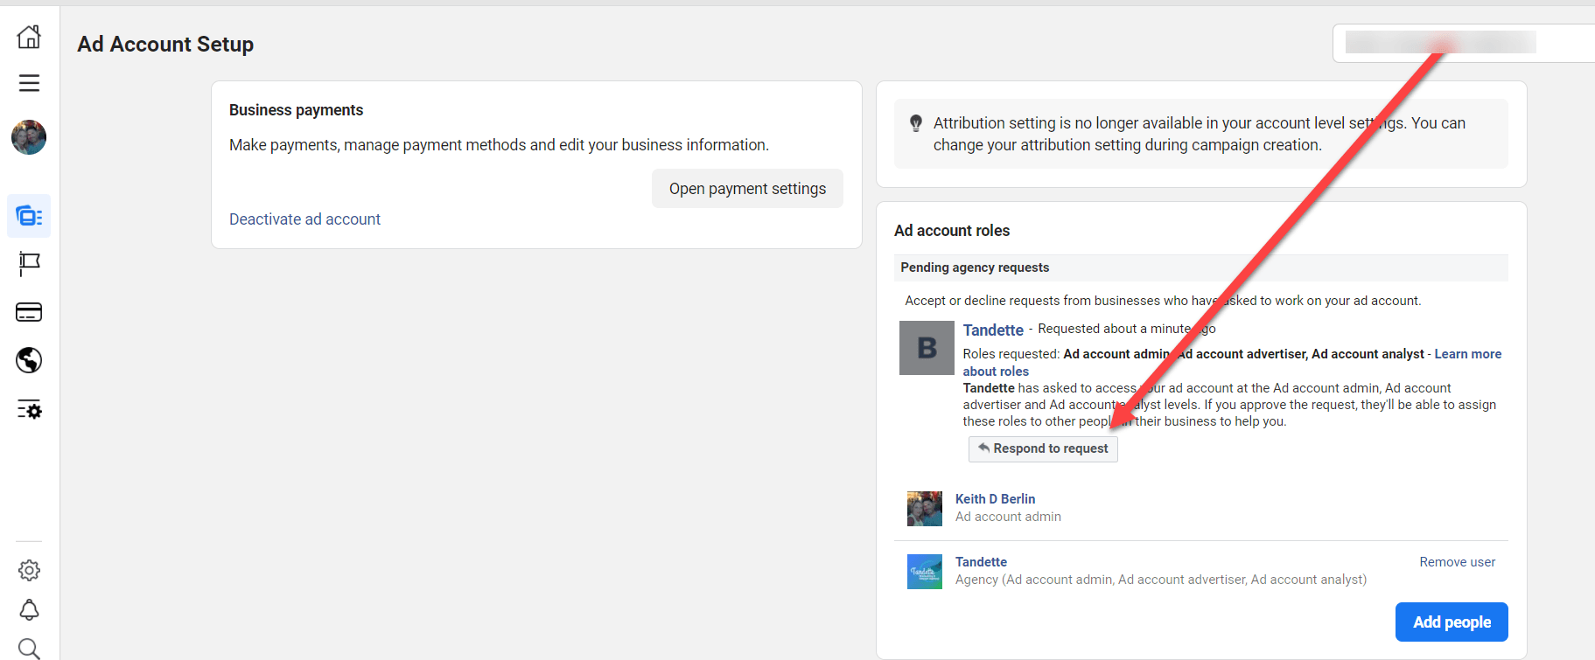Click the globe icon in sidebar

[x=29, y=360]
